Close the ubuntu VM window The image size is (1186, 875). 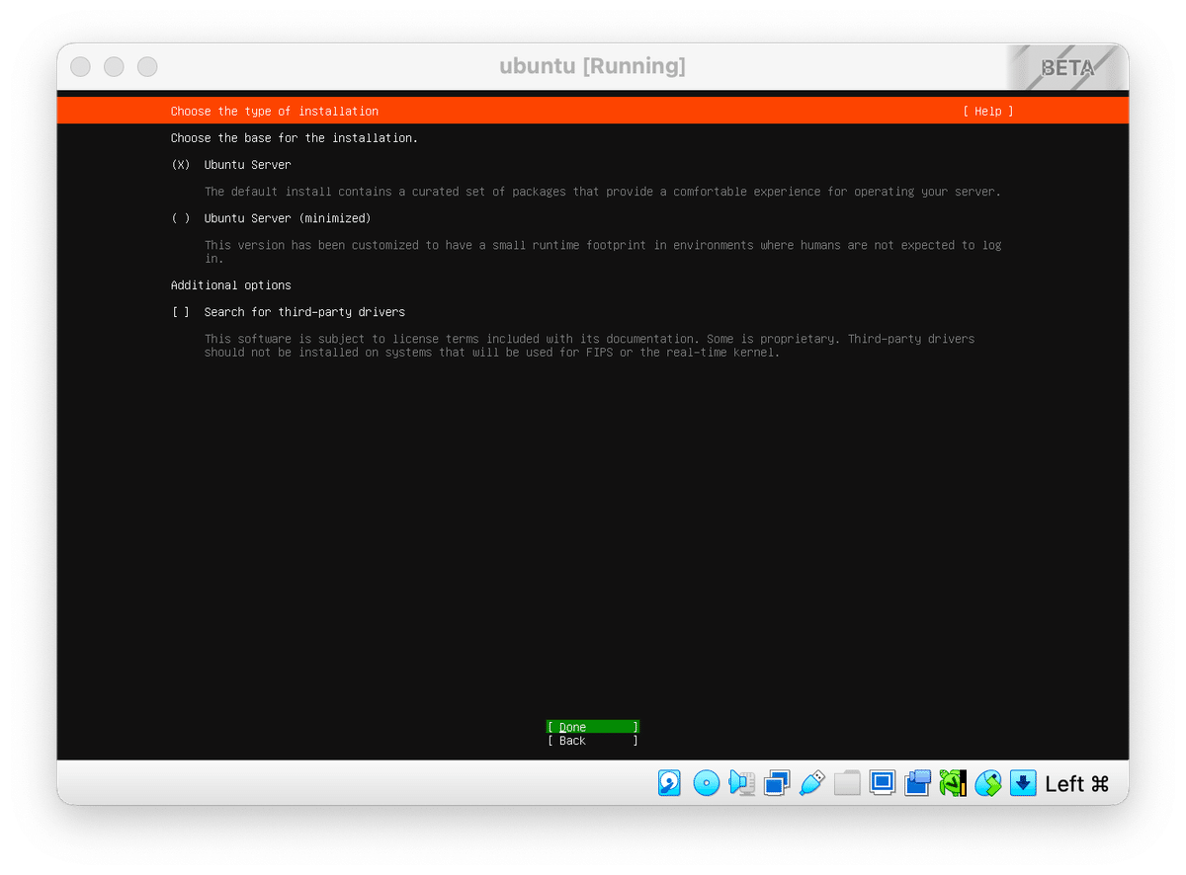tap(81, 66)
